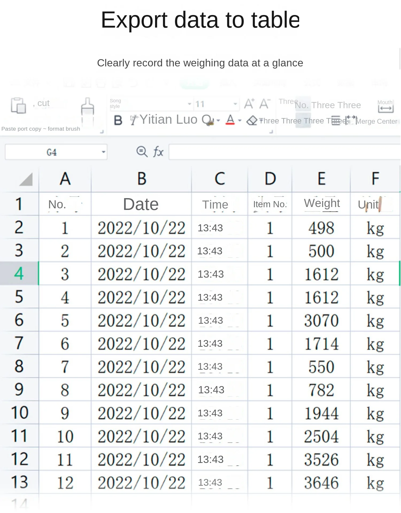Viewport: 401px width, 513px height.
Task: Click the fx insert function icon
Action: tap(158, 152)
